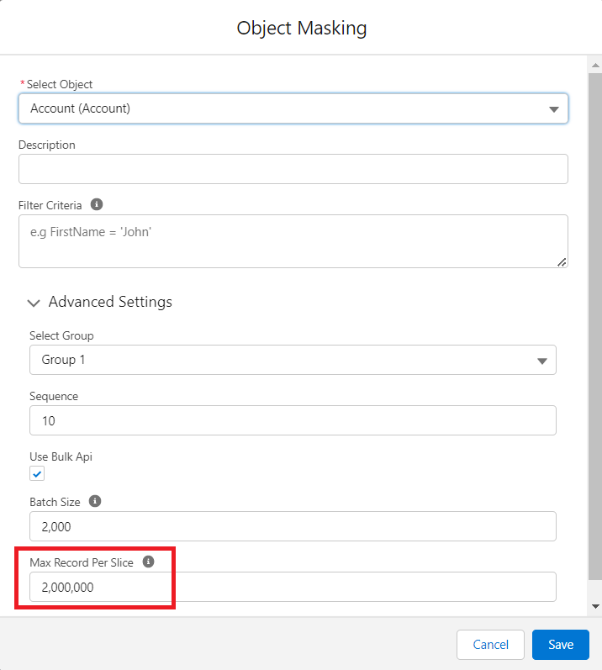Open the Select Object dropdown
This screenshot has width=602, height=670.
[293, 108]
